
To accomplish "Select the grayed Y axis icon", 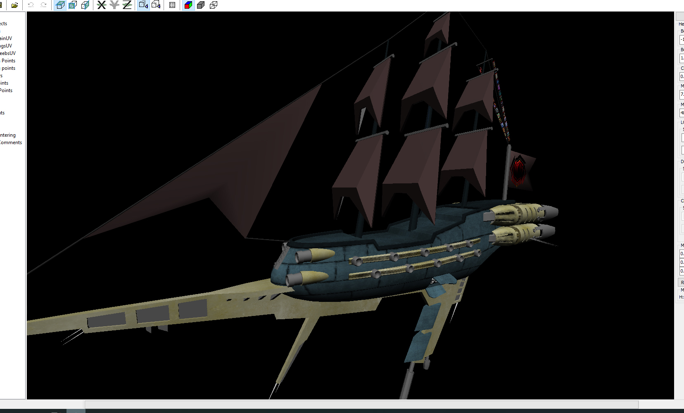I will [114, 5].
